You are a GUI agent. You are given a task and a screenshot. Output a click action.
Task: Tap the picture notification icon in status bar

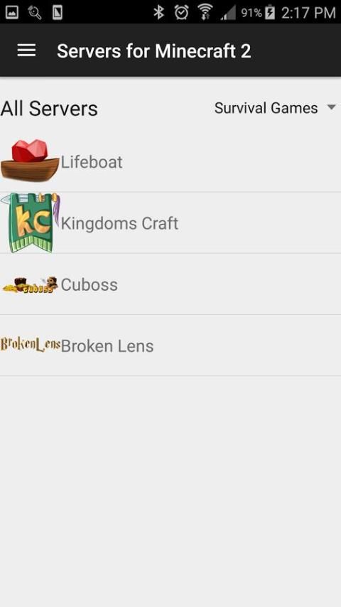click(x=12, y=12)
